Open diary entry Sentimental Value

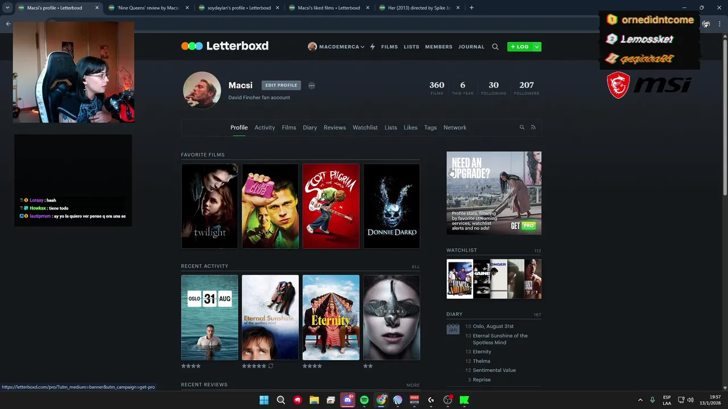494,370
